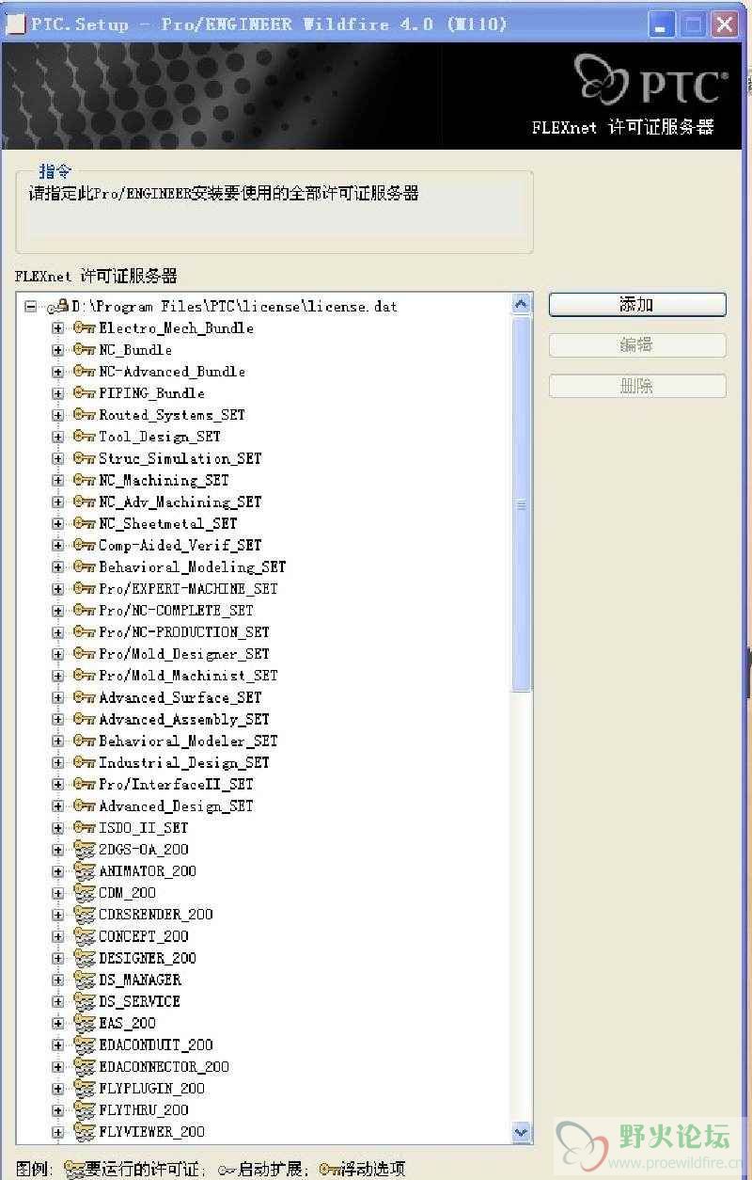Select the key icon of NC_Machining_SET
The height and width of the screenshot is (1180, 752).
coord(85,479)
